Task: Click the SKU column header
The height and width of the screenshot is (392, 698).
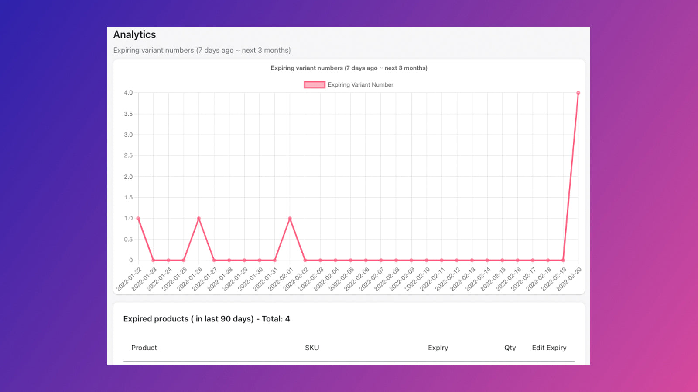Action: point(312,348)
